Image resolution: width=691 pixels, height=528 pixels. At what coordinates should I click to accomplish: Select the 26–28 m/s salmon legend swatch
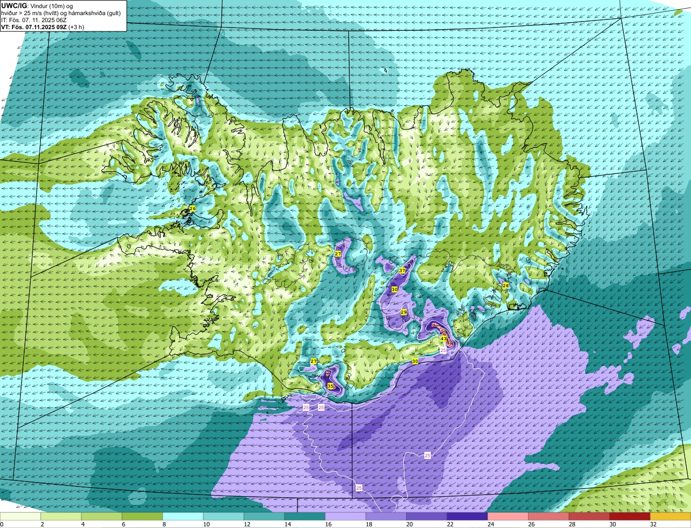coord(548,516)
